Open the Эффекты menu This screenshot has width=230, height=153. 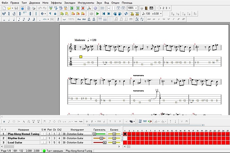tap(56, 3)
